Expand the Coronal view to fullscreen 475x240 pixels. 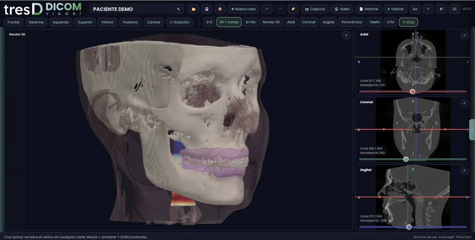tap(465, 103)
